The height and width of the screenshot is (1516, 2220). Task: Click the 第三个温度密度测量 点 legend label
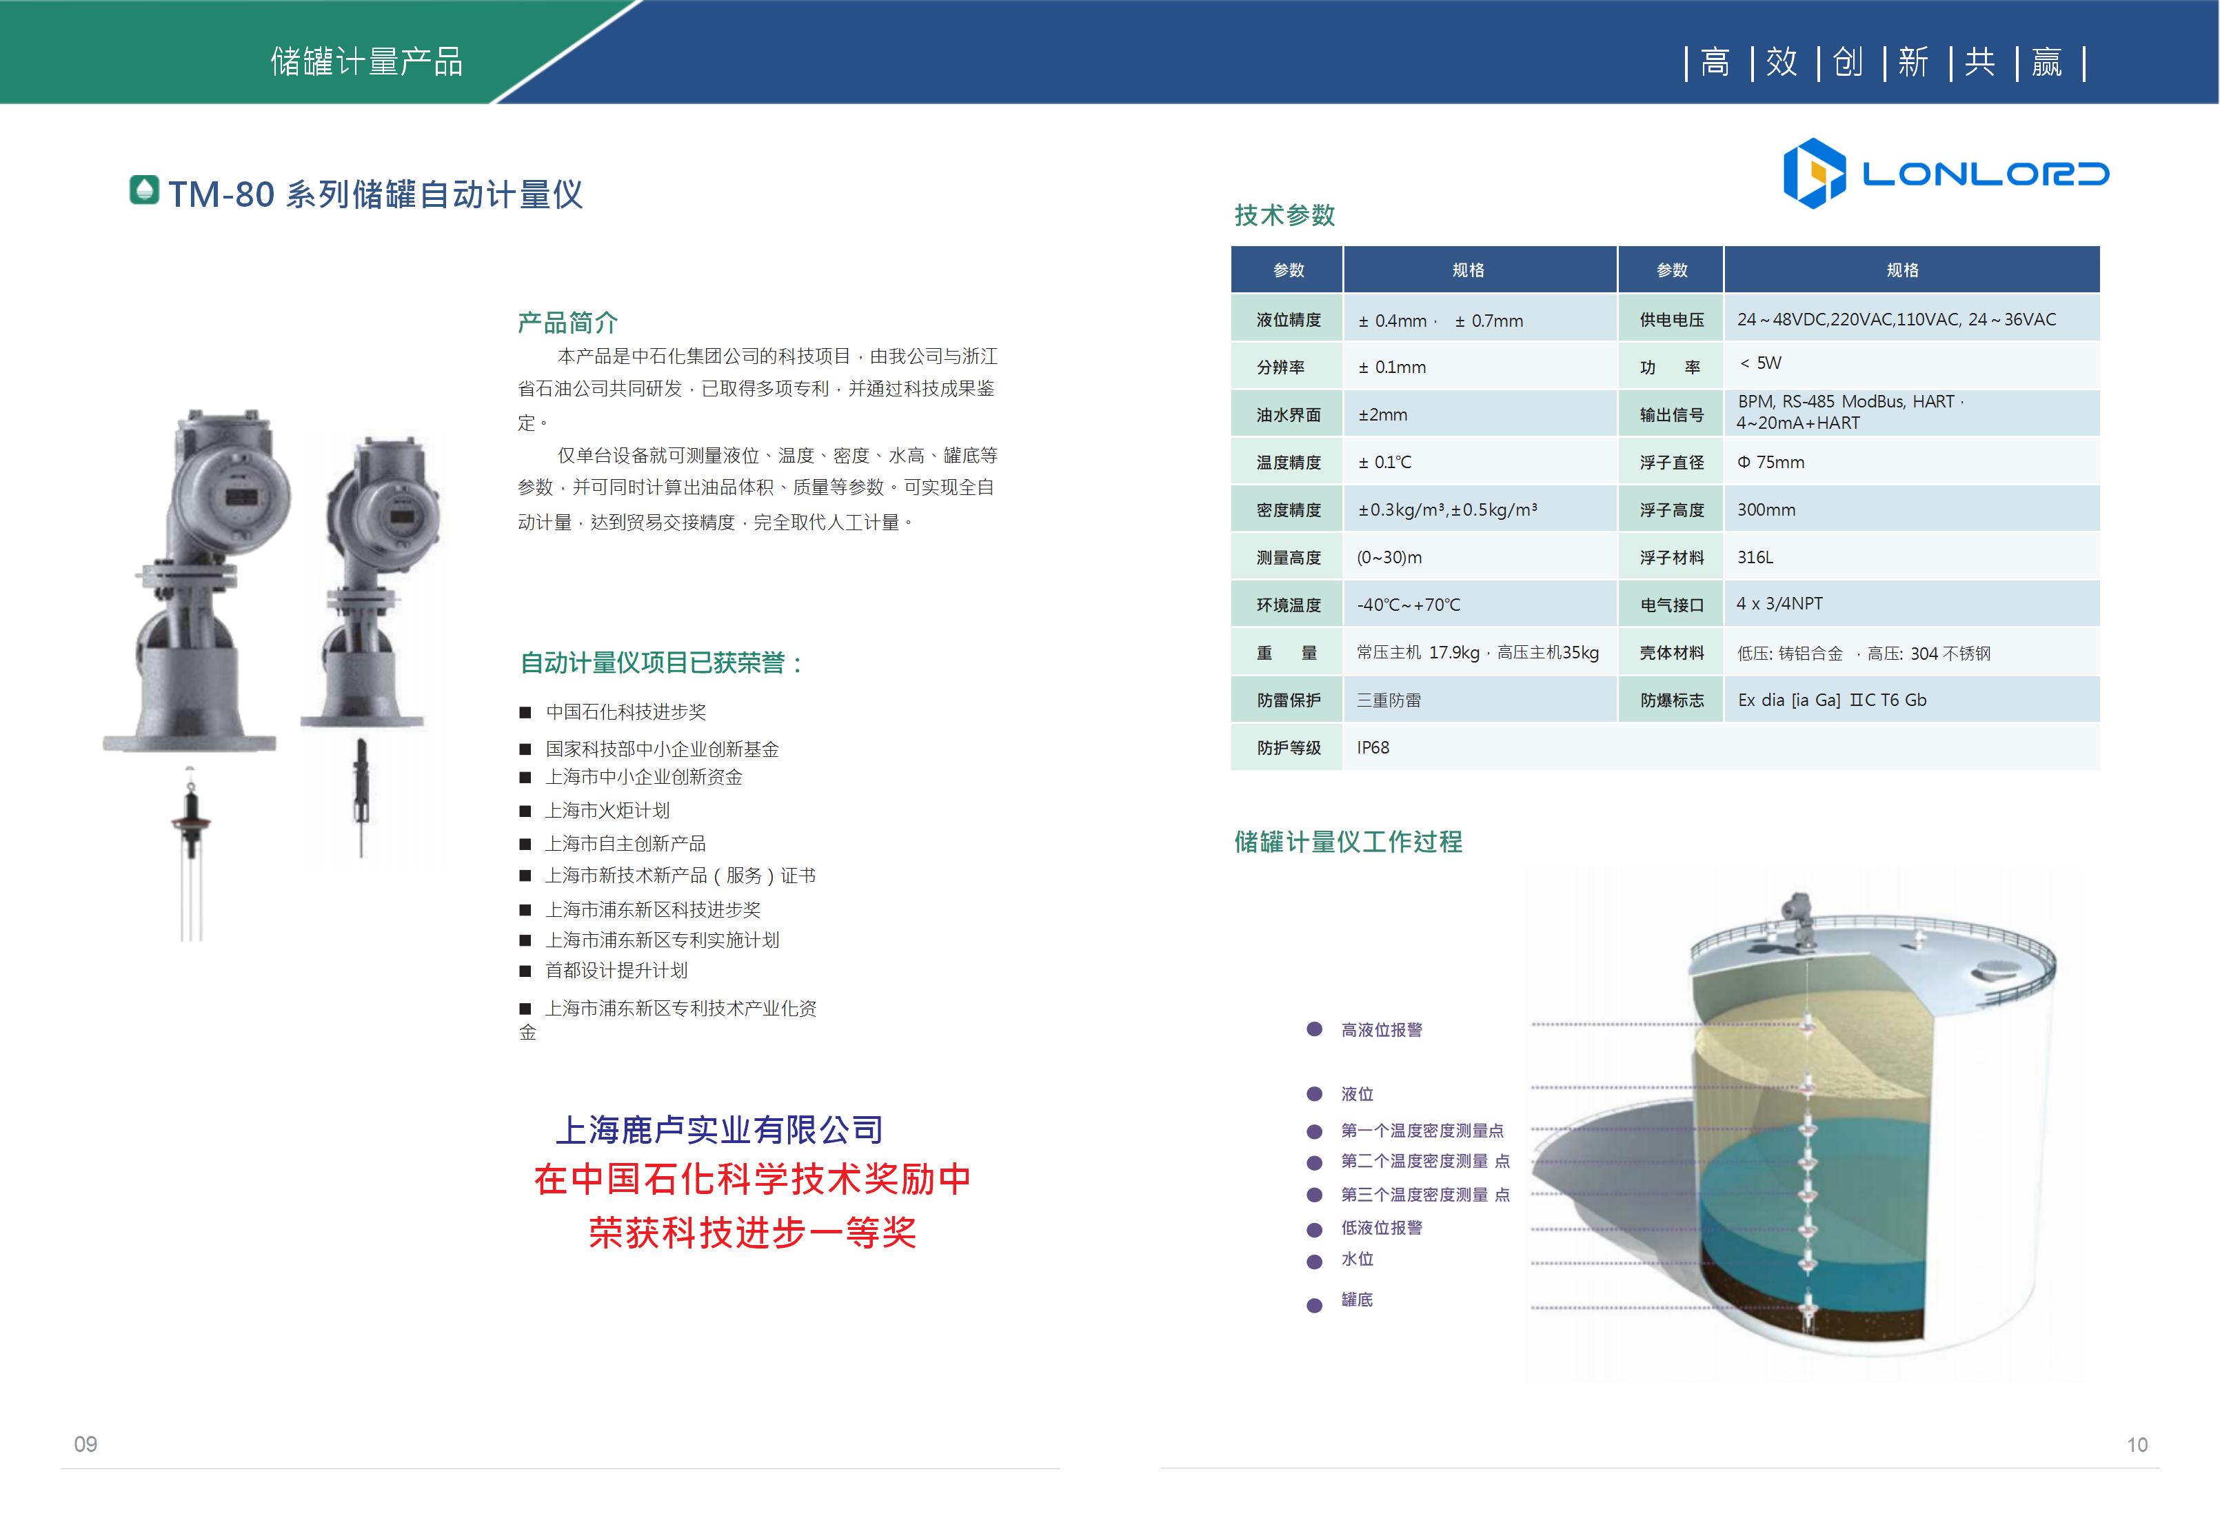click(1425, 1194)
